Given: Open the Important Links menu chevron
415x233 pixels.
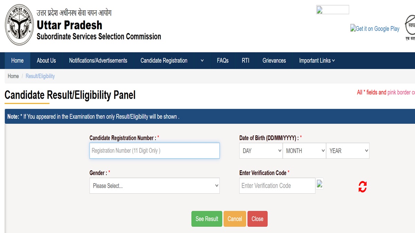Looking at the screenshot, I should pyautogui.click(x=333, y=60).
